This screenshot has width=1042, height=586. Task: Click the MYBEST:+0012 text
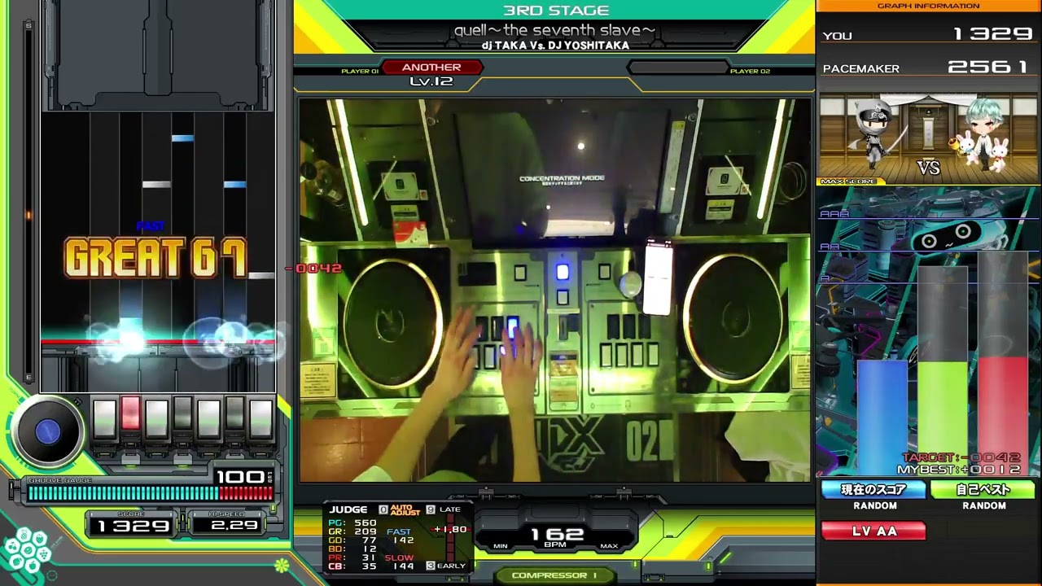(x=958, y=470)
